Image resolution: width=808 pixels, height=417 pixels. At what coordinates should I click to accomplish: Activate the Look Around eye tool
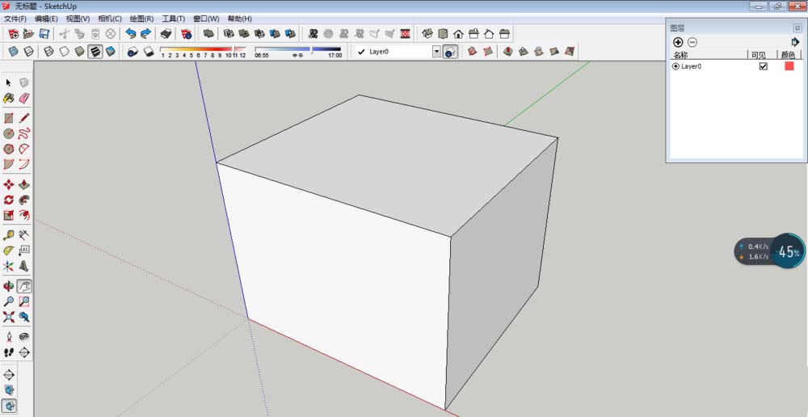coord(24,337)
